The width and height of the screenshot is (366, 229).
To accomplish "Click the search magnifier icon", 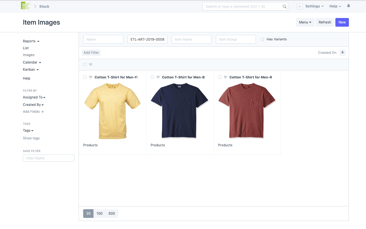I will [x=284, y=7].
